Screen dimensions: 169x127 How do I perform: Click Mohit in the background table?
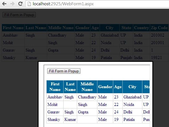click(8, 43)
